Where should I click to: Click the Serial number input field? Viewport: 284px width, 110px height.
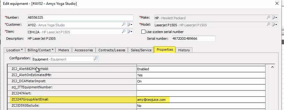193,38
